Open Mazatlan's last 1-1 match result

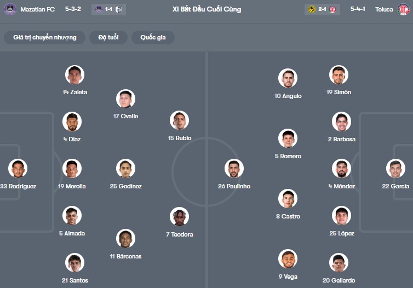tap(109, 9)
